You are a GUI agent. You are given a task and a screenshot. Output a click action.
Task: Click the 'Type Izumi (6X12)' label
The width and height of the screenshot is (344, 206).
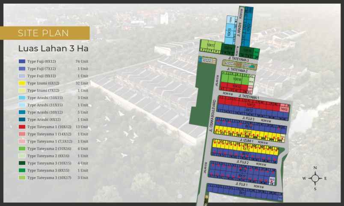point(43,83)
